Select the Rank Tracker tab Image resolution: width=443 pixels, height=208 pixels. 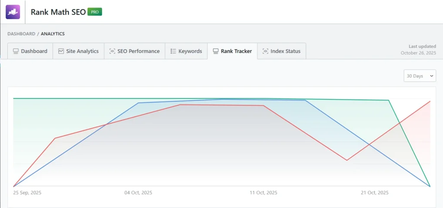coord(232,51)
